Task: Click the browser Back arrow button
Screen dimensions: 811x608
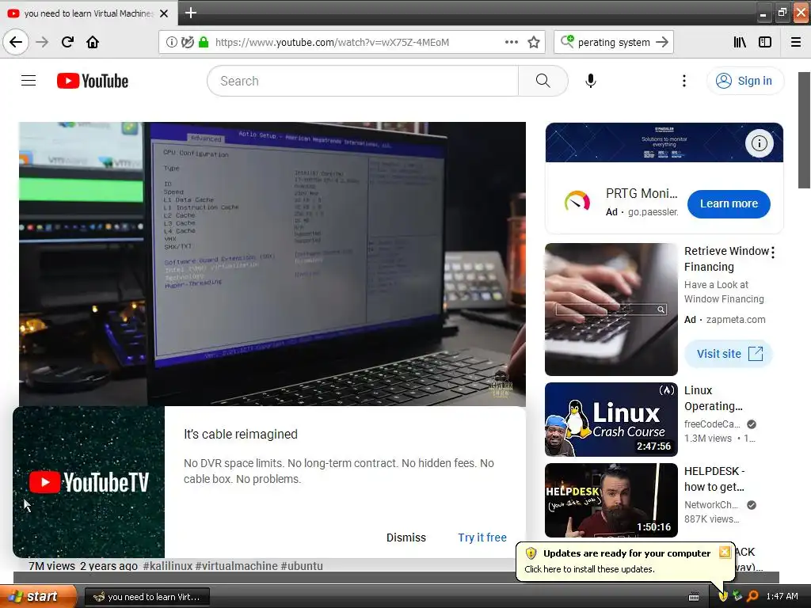Action: click(x=16, y=42)
